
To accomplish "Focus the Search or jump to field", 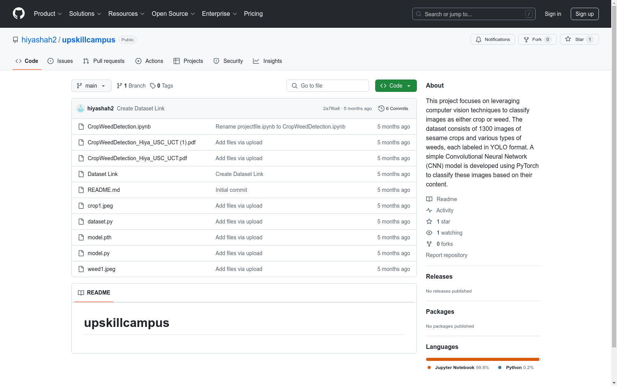I will pos(474,14).
